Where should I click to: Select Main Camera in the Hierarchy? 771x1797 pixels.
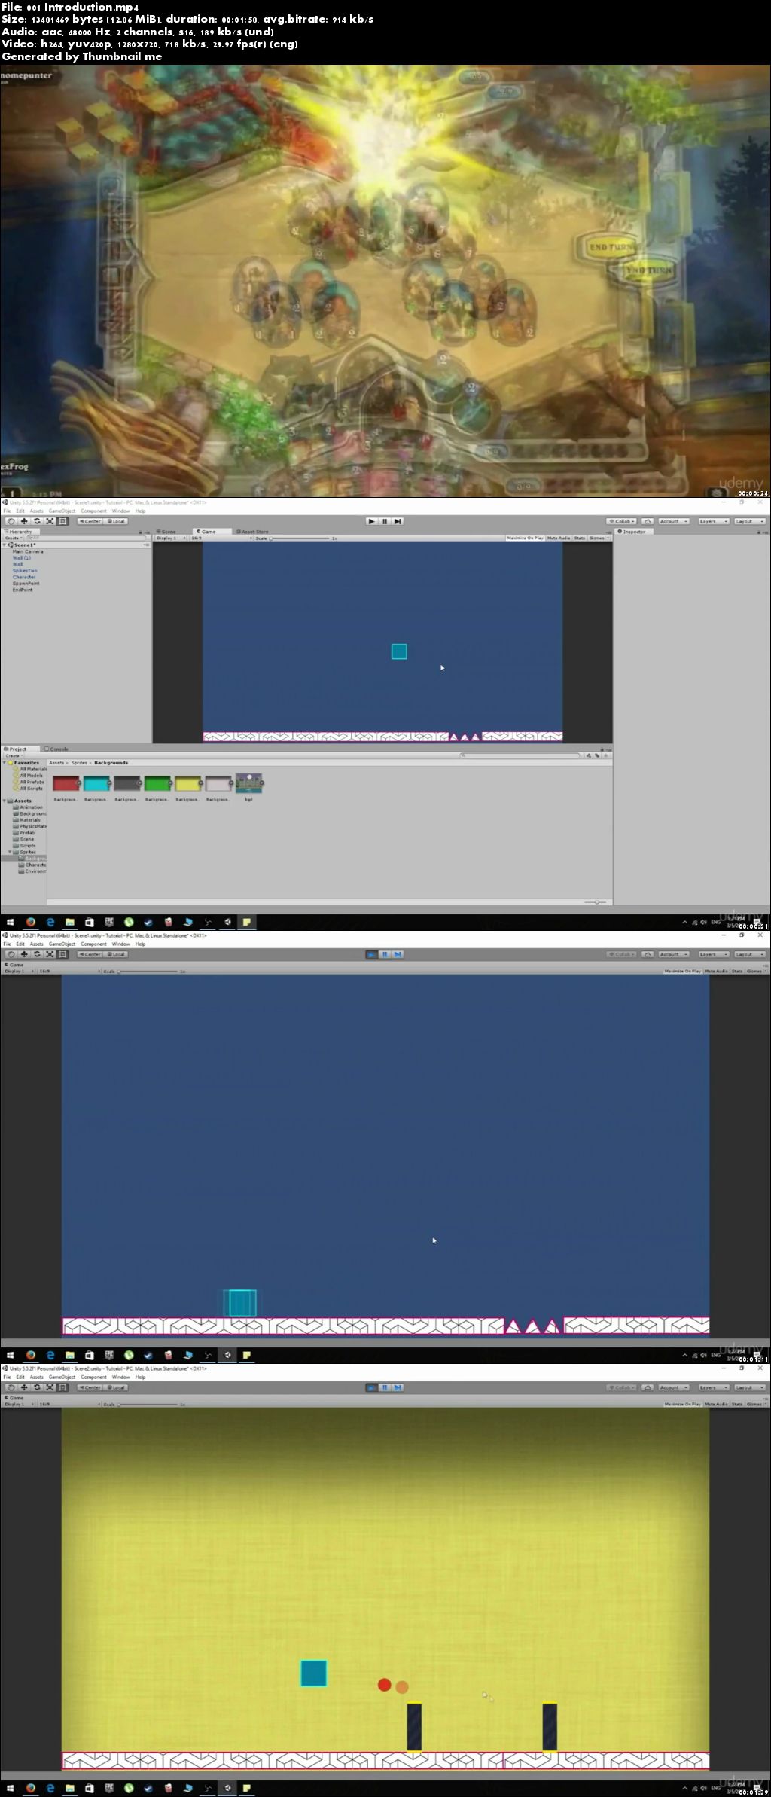tap(28, 551)
